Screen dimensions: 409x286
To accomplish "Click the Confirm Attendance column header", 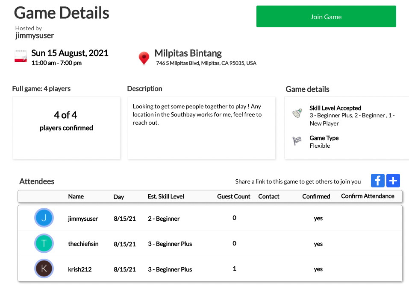I will click(x=368, y=196).
